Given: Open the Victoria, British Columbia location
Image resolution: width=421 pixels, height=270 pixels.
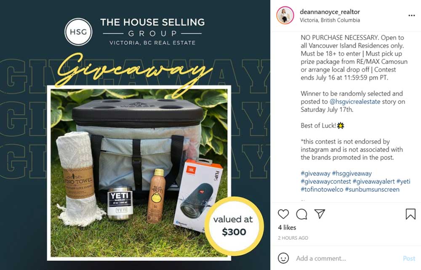Looking at the screenshot, I should pos(330,20).
